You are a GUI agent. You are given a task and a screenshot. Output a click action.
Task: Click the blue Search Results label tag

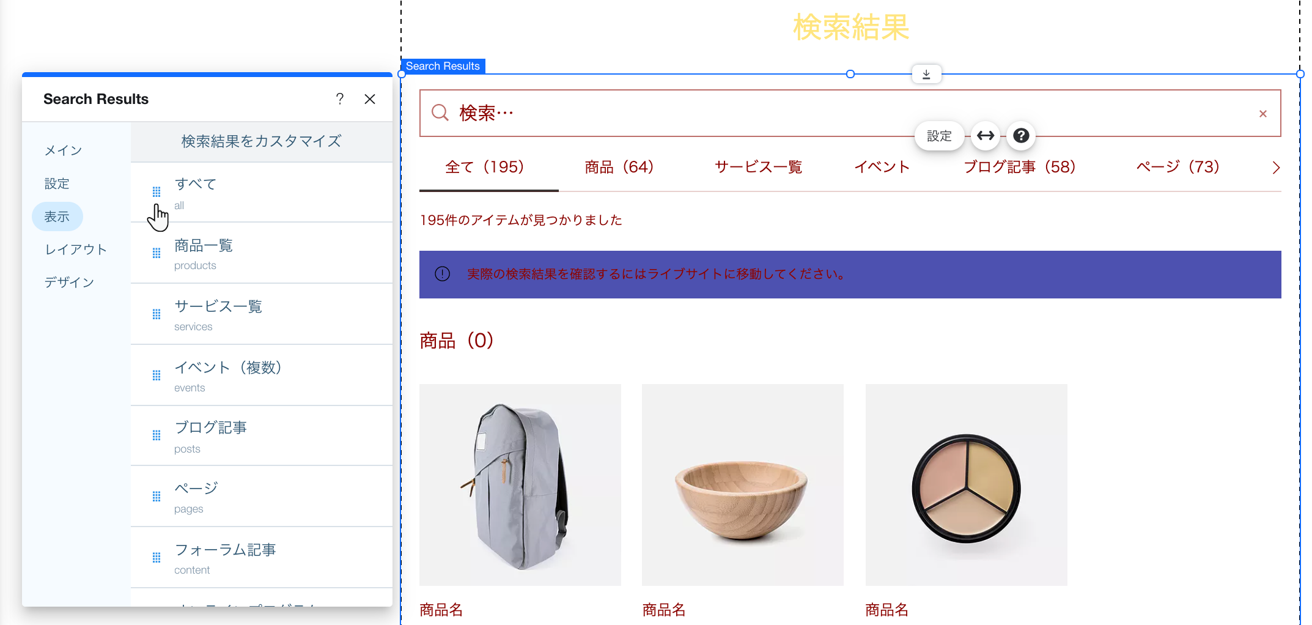click(x=443, y=66)
